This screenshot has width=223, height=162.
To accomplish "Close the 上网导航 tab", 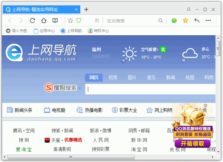I will pyautogui.click(x=76, y=10).
